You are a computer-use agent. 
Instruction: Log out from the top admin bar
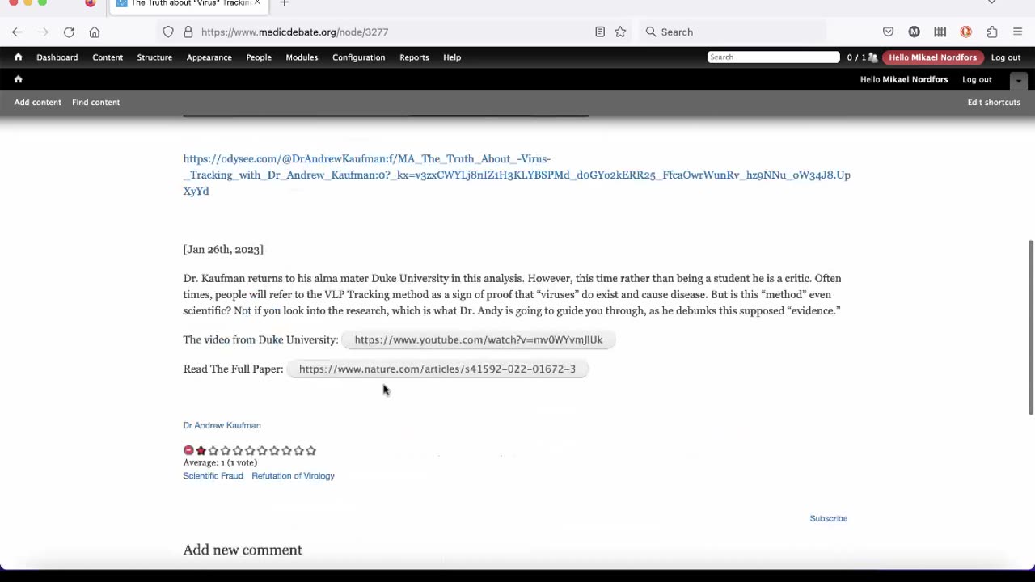[1006, 57]
